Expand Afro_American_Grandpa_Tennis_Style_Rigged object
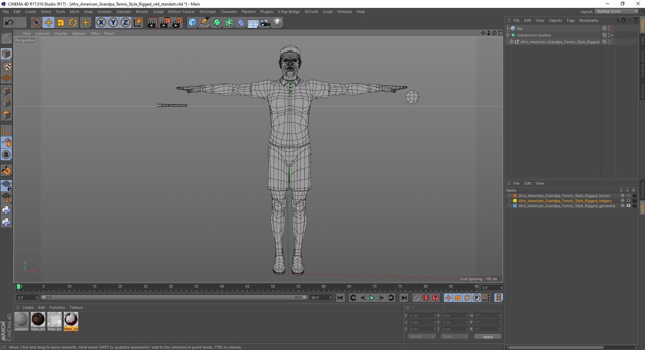Image resolution: width=645 pixels, height=350 pixels. (511, 42)
